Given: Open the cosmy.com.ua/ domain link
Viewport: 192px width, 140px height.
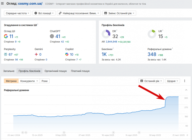Looking at the screenshot, I should pyautogui.click(x=30, y=4).
